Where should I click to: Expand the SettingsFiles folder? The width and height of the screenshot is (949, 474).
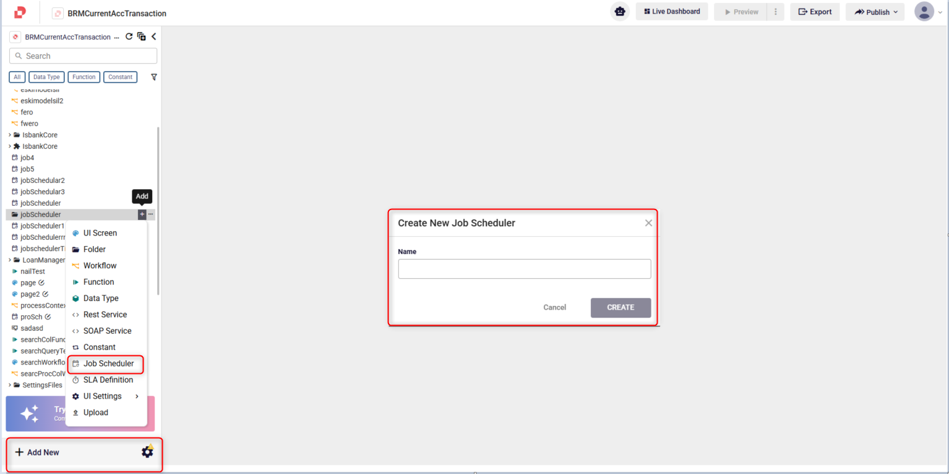[x=10, y=385]
